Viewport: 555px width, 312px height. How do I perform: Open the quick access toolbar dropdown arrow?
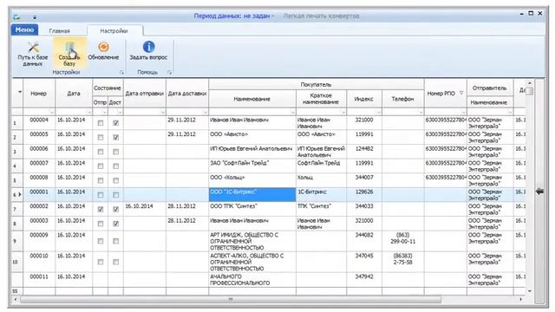pos(35,17)
